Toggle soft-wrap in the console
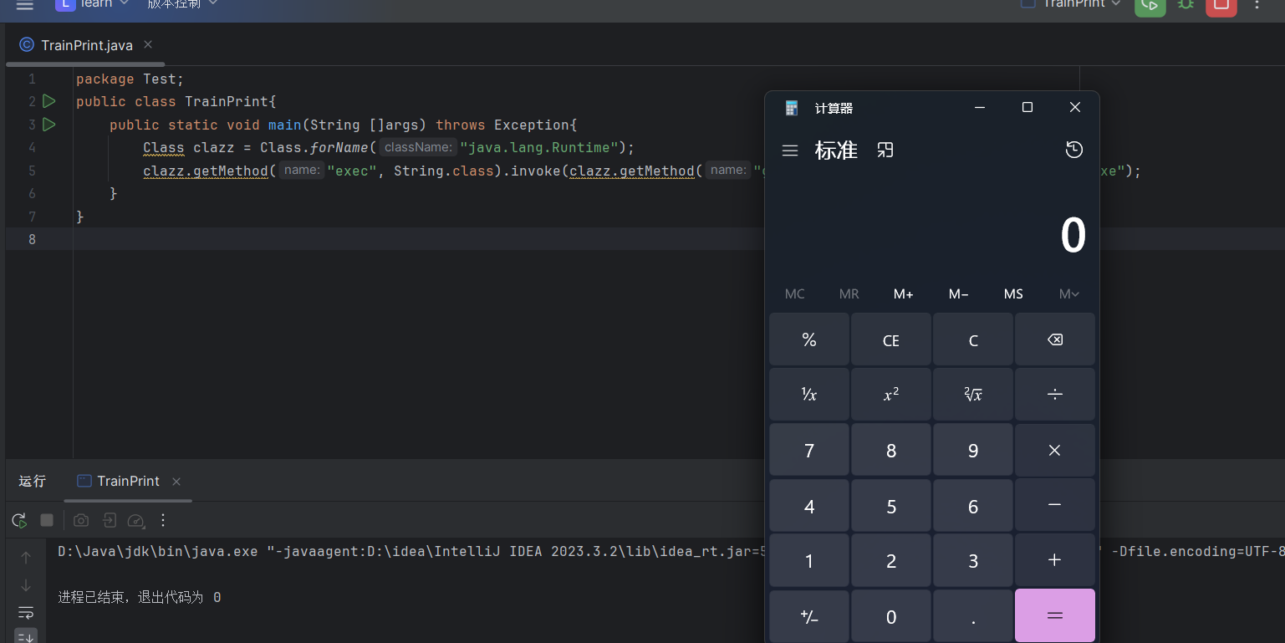Image resolution: width=1285 pixels, height=643 pixels. tap(26, 612)
